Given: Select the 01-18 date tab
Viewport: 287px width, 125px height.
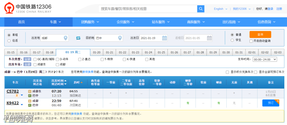Looking at the screenshot, I should [x=50, y=53].
